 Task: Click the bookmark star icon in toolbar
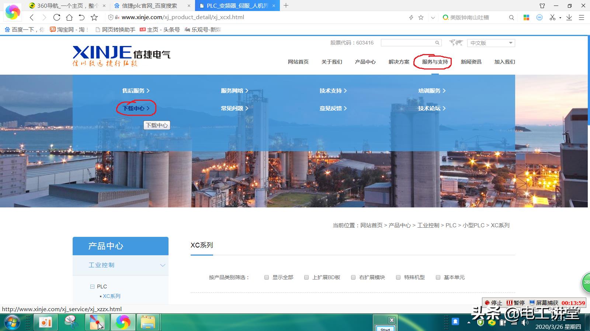coord(94,17)
